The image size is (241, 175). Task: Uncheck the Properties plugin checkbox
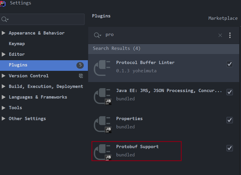coord(229,120)
